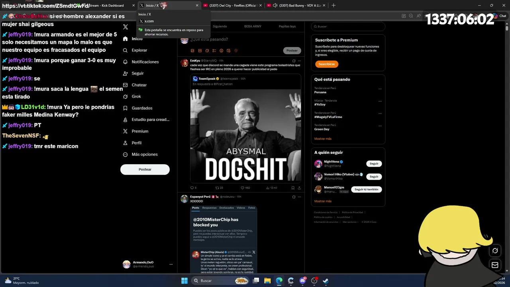Bookmark EmKyu's post
The image size is (510, 287).
point(293,188)
